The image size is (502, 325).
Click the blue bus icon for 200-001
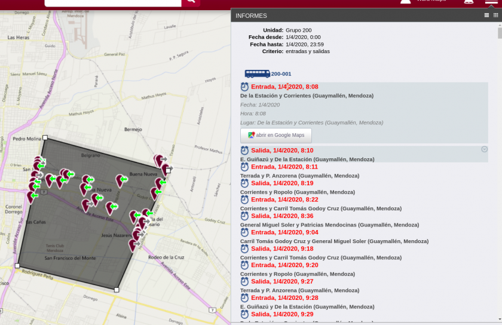[x=257, y=74]
